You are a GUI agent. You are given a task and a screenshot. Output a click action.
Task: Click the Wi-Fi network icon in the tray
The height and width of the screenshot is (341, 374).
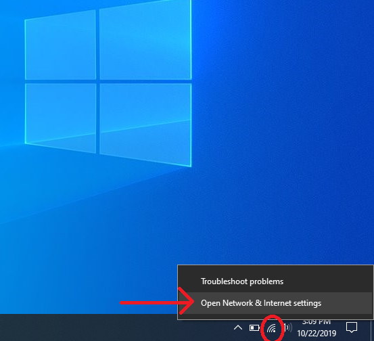[x=272, y=328]
